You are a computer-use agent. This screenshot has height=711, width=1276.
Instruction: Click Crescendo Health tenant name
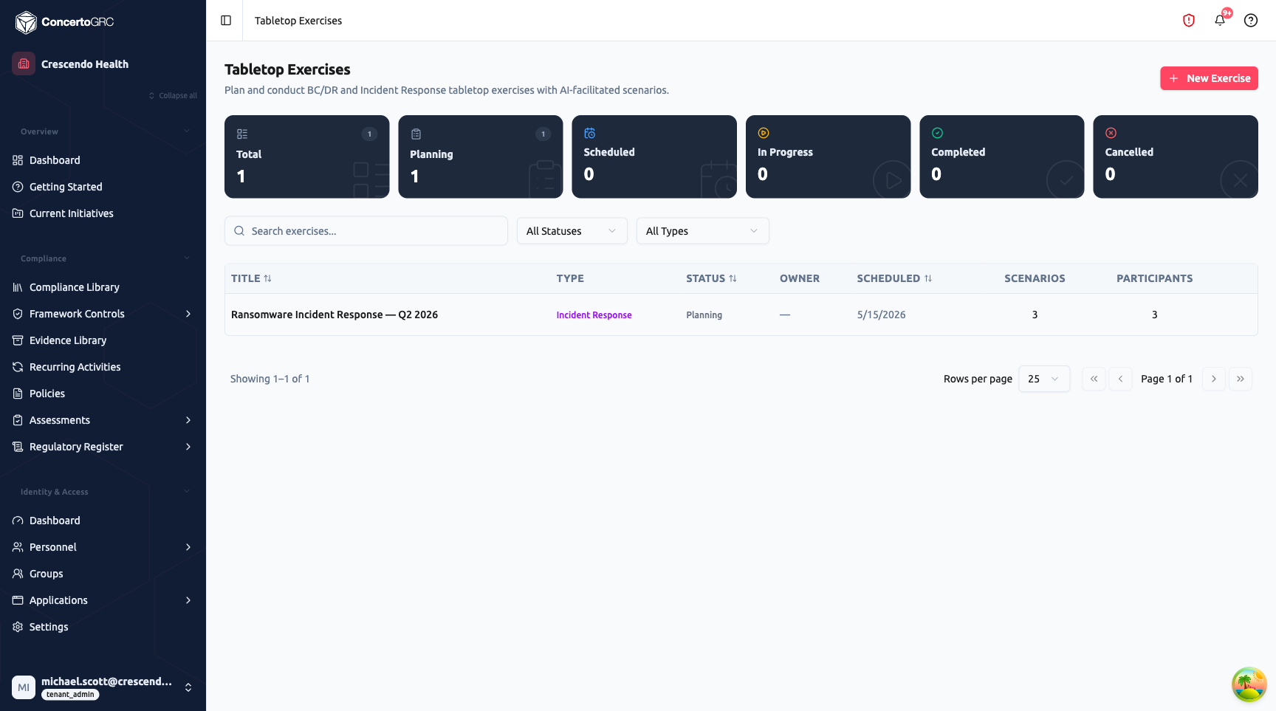tap(85, 64)
